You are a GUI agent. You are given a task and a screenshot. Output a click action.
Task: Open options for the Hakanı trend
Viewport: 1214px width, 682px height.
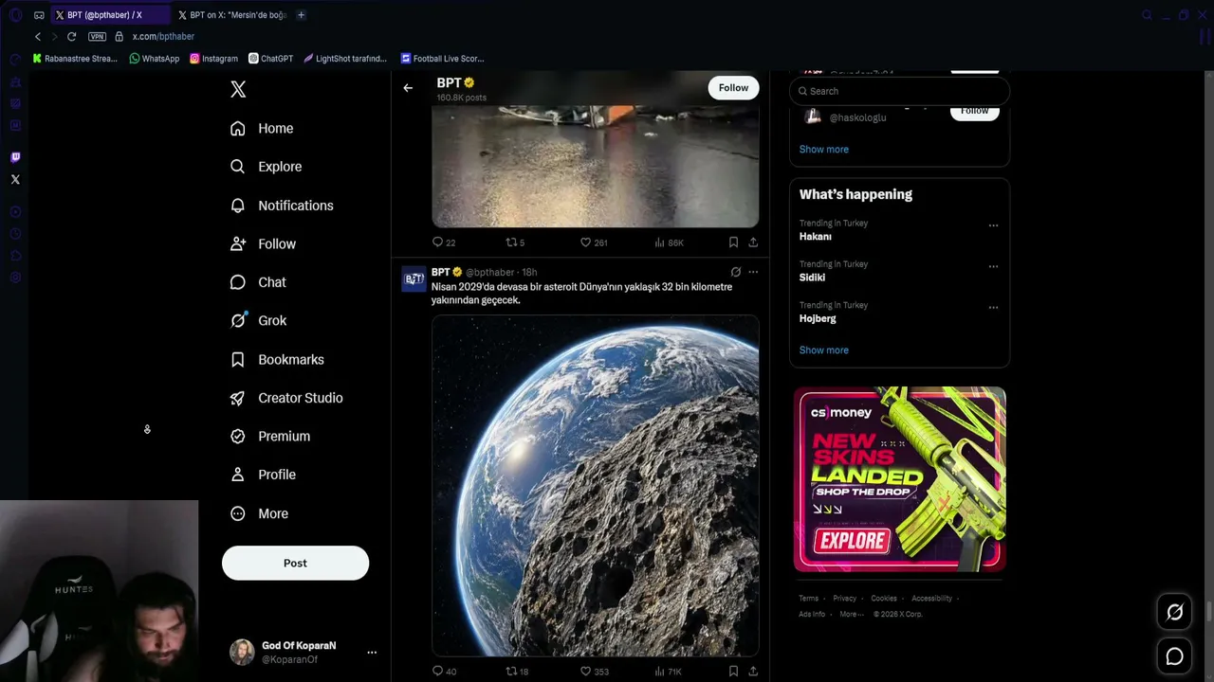tap(993, 225)
